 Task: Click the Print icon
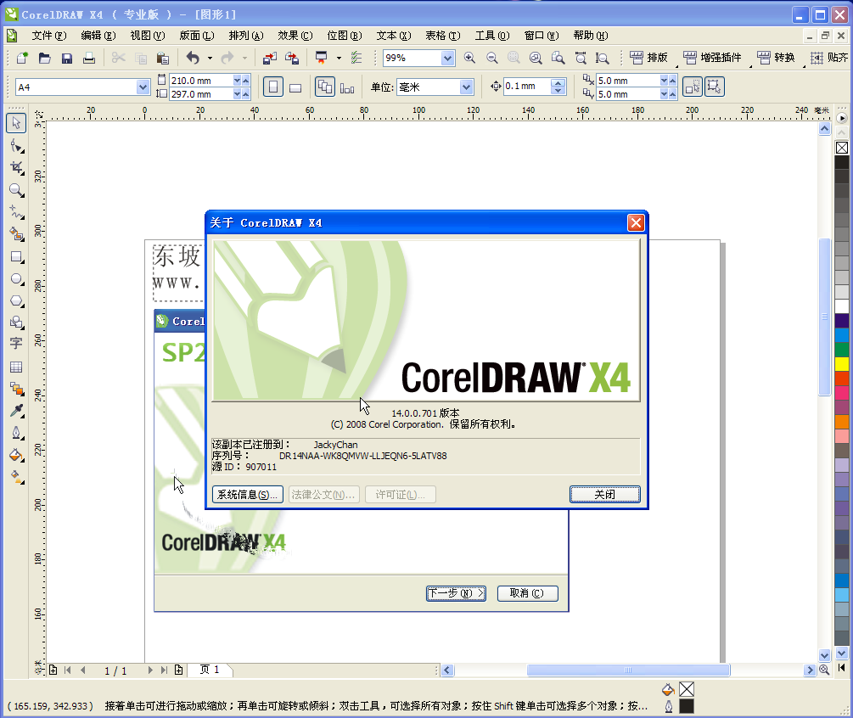pos(89,58)
